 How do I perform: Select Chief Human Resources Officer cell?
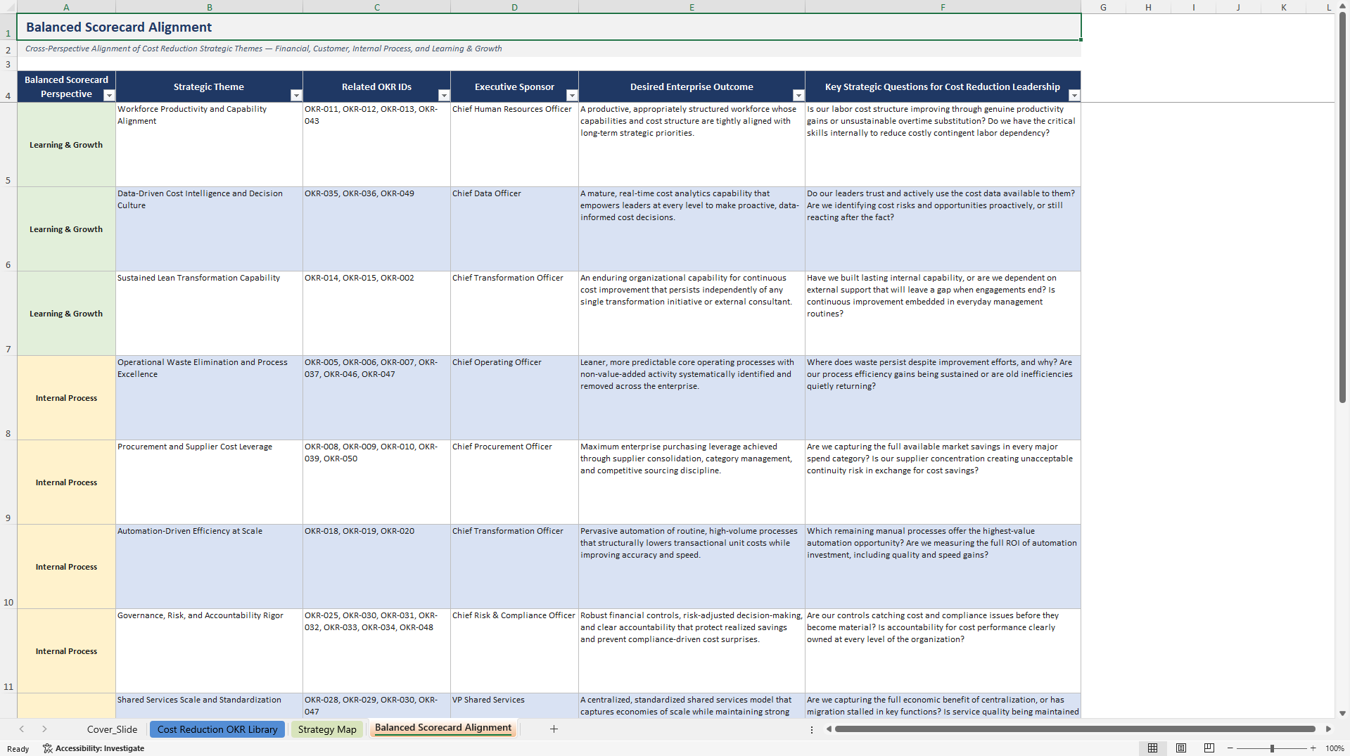514,145
